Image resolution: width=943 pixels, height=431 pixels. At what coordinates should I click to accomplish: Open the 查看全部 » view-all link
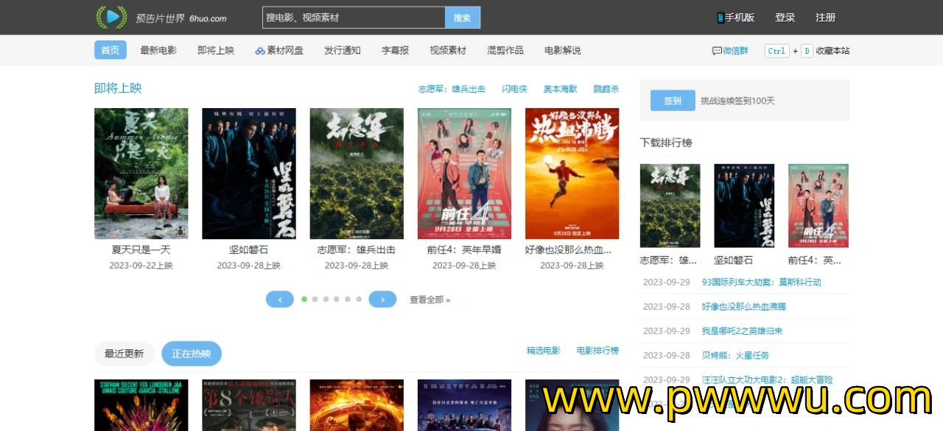(x=430, y=300)
